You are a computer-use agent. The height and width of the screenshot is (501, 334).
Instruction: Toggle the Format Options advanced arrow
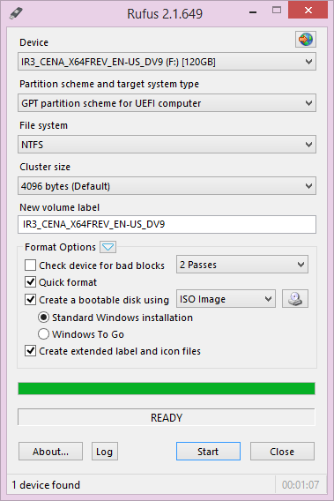pyautogui.click(x=108, y=247)
